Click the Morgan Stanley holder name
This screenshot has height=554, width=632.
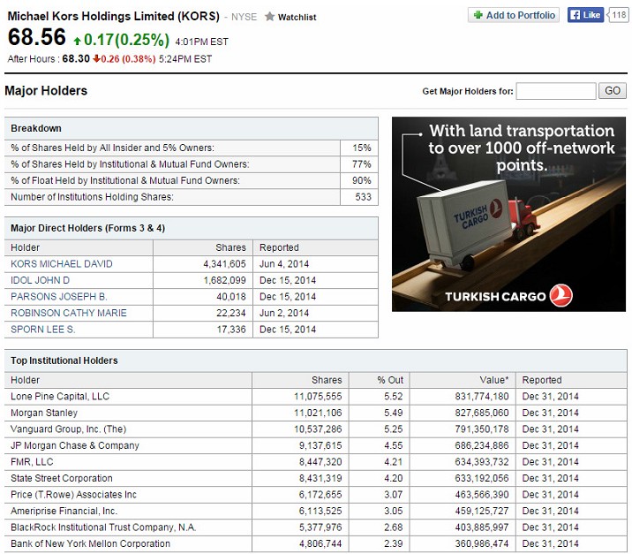tap(44, 413)
